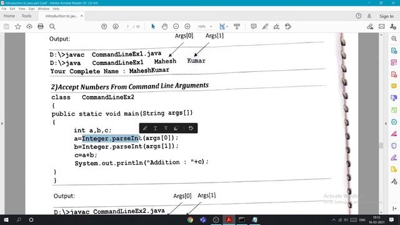This screenshot has height=225, width=400.
Task: Open the notifications bell
Action: click(x=369, y=16)
